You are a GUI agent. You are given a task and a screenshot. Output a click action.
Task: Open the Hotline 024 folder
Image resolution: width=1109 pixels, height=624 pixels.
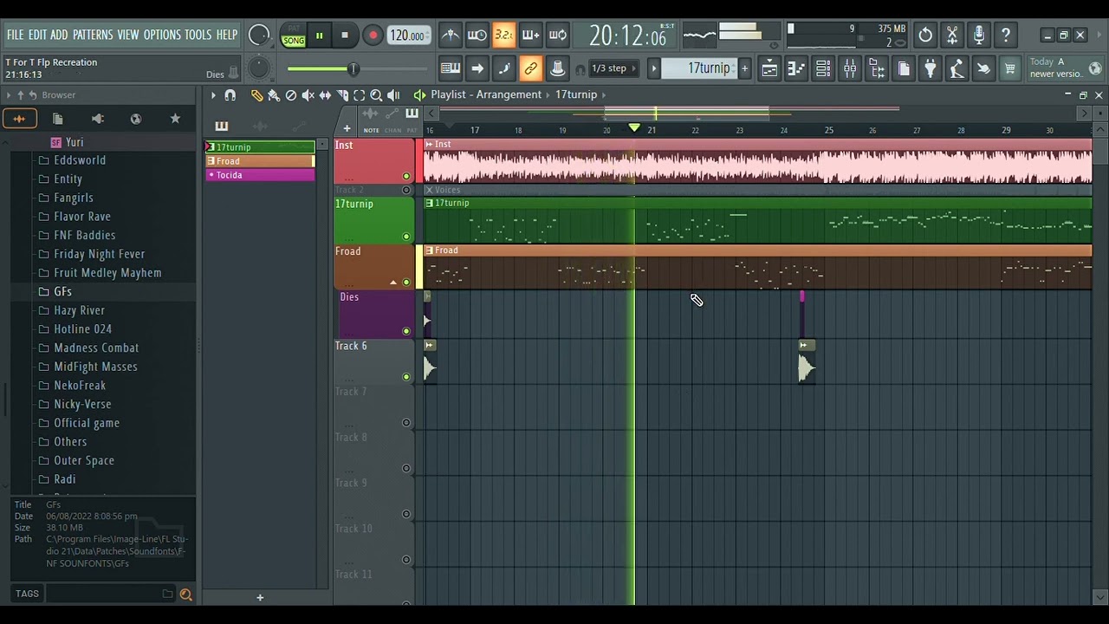click(x=83, y=329)
